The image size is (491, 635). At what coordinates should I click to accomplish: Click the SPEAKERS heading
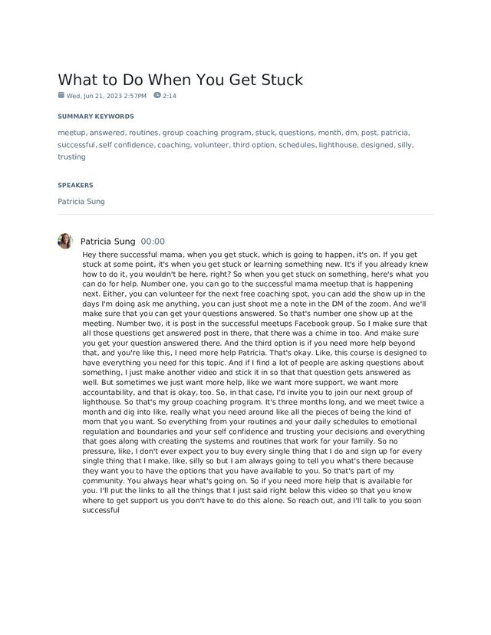point(75,185)
